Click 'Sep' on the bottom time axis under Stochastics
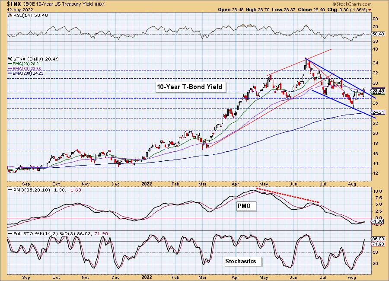The image size is (389, 281). coord(26,277)
